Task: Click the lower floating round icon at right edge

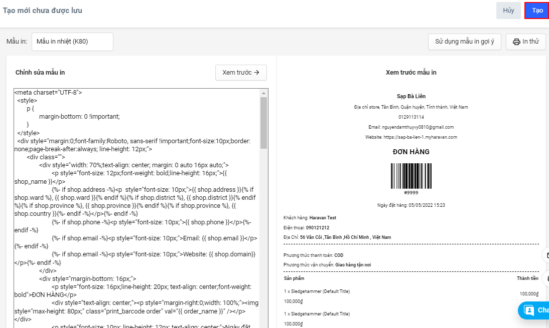Action: [x=546, y=278]
